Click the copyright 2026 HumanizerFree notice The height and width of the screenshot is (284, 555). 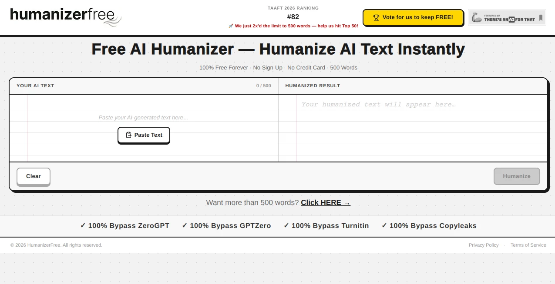(x=56, y=245)
